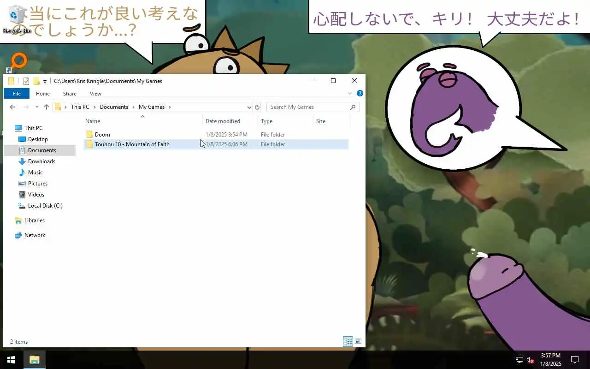Open the Recent locations dropdown arrow
Viewport: 590px width, 369px height.
coord(37,107)
